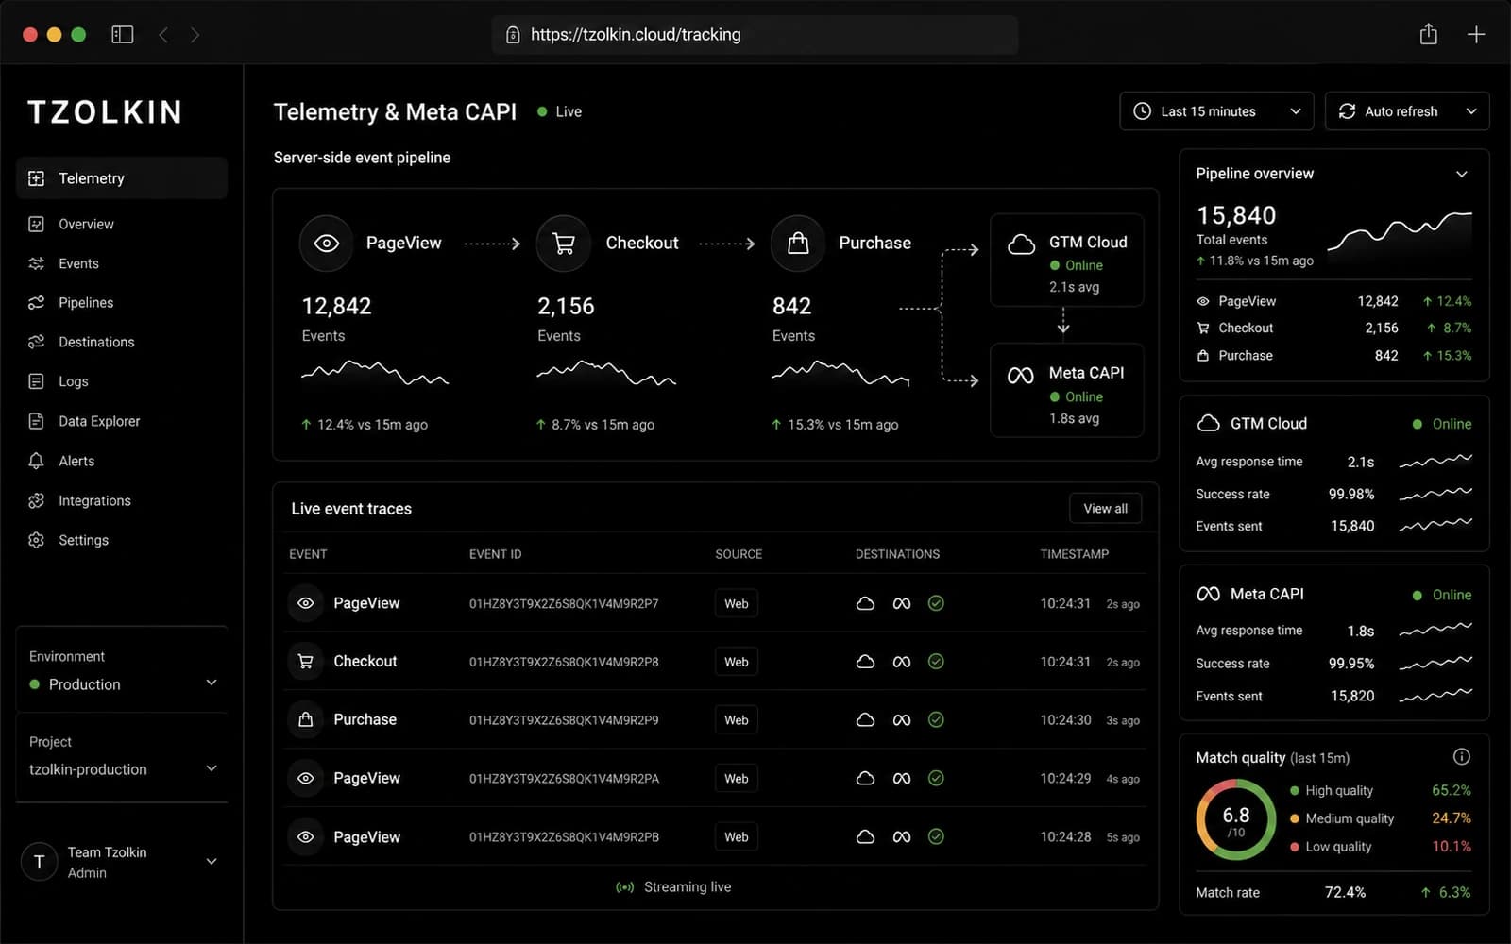Click the Match quality info icon
The height and width of the screenshot is (944, 1511).
[1461, 757]
